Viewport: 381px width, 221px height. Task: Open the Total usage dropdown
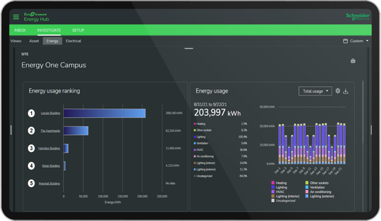(315, 91)
